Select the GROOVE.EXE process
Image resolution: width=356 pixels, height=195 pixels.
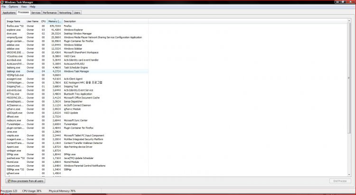77,53
